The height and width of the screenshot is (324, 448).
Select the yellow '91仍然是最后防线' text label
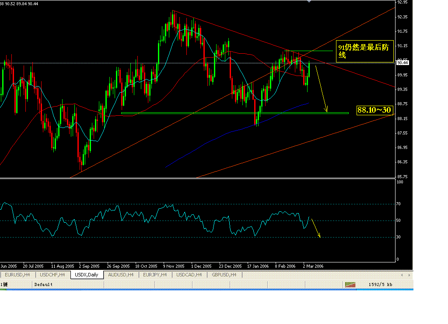364,52
